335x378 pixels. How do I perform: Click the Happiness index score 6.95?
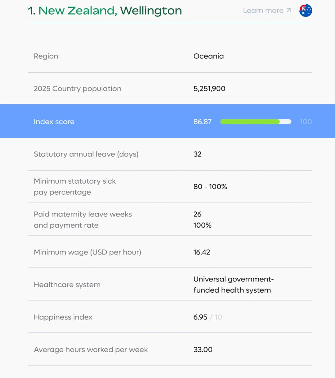(x=200, y=317)
